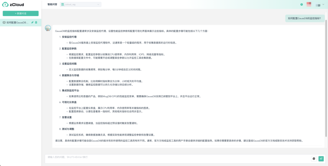The width and height of the screenshot is (328, 166).
Task: Click the heading 集成到监控平台
Action: pyautogui.click(x=71, y=91)
